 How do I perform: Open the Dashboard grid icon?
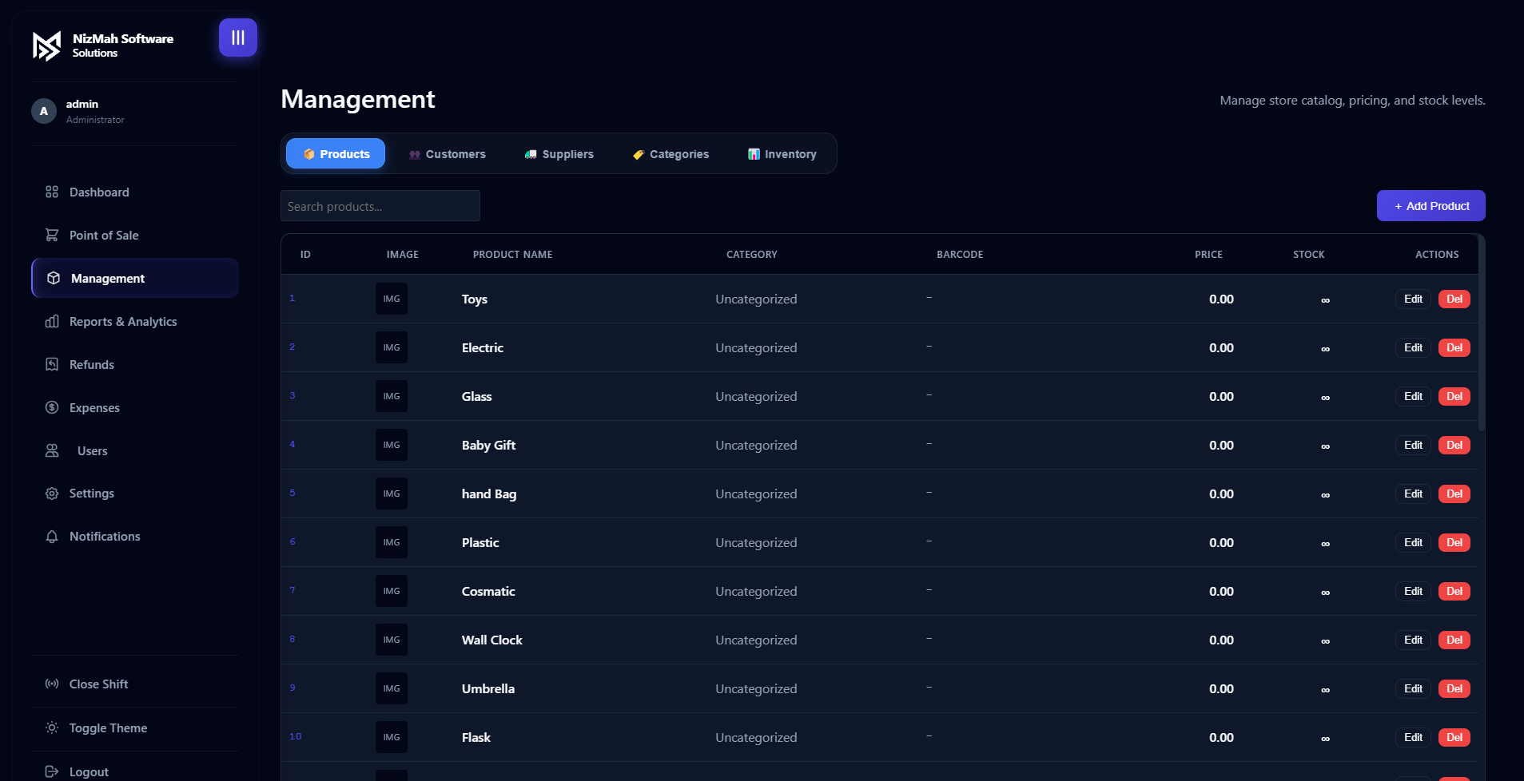pyautogui.click(x=52, y=192)
